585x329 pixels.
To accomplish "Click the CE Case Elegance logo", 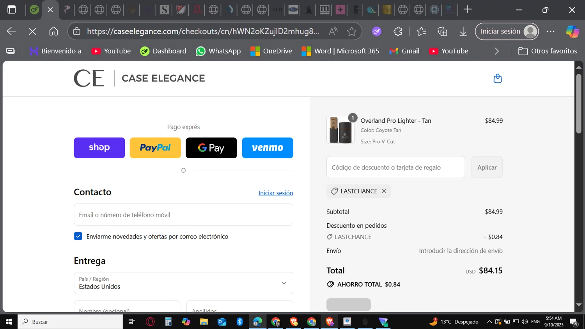I will click(x=139, y=78).
